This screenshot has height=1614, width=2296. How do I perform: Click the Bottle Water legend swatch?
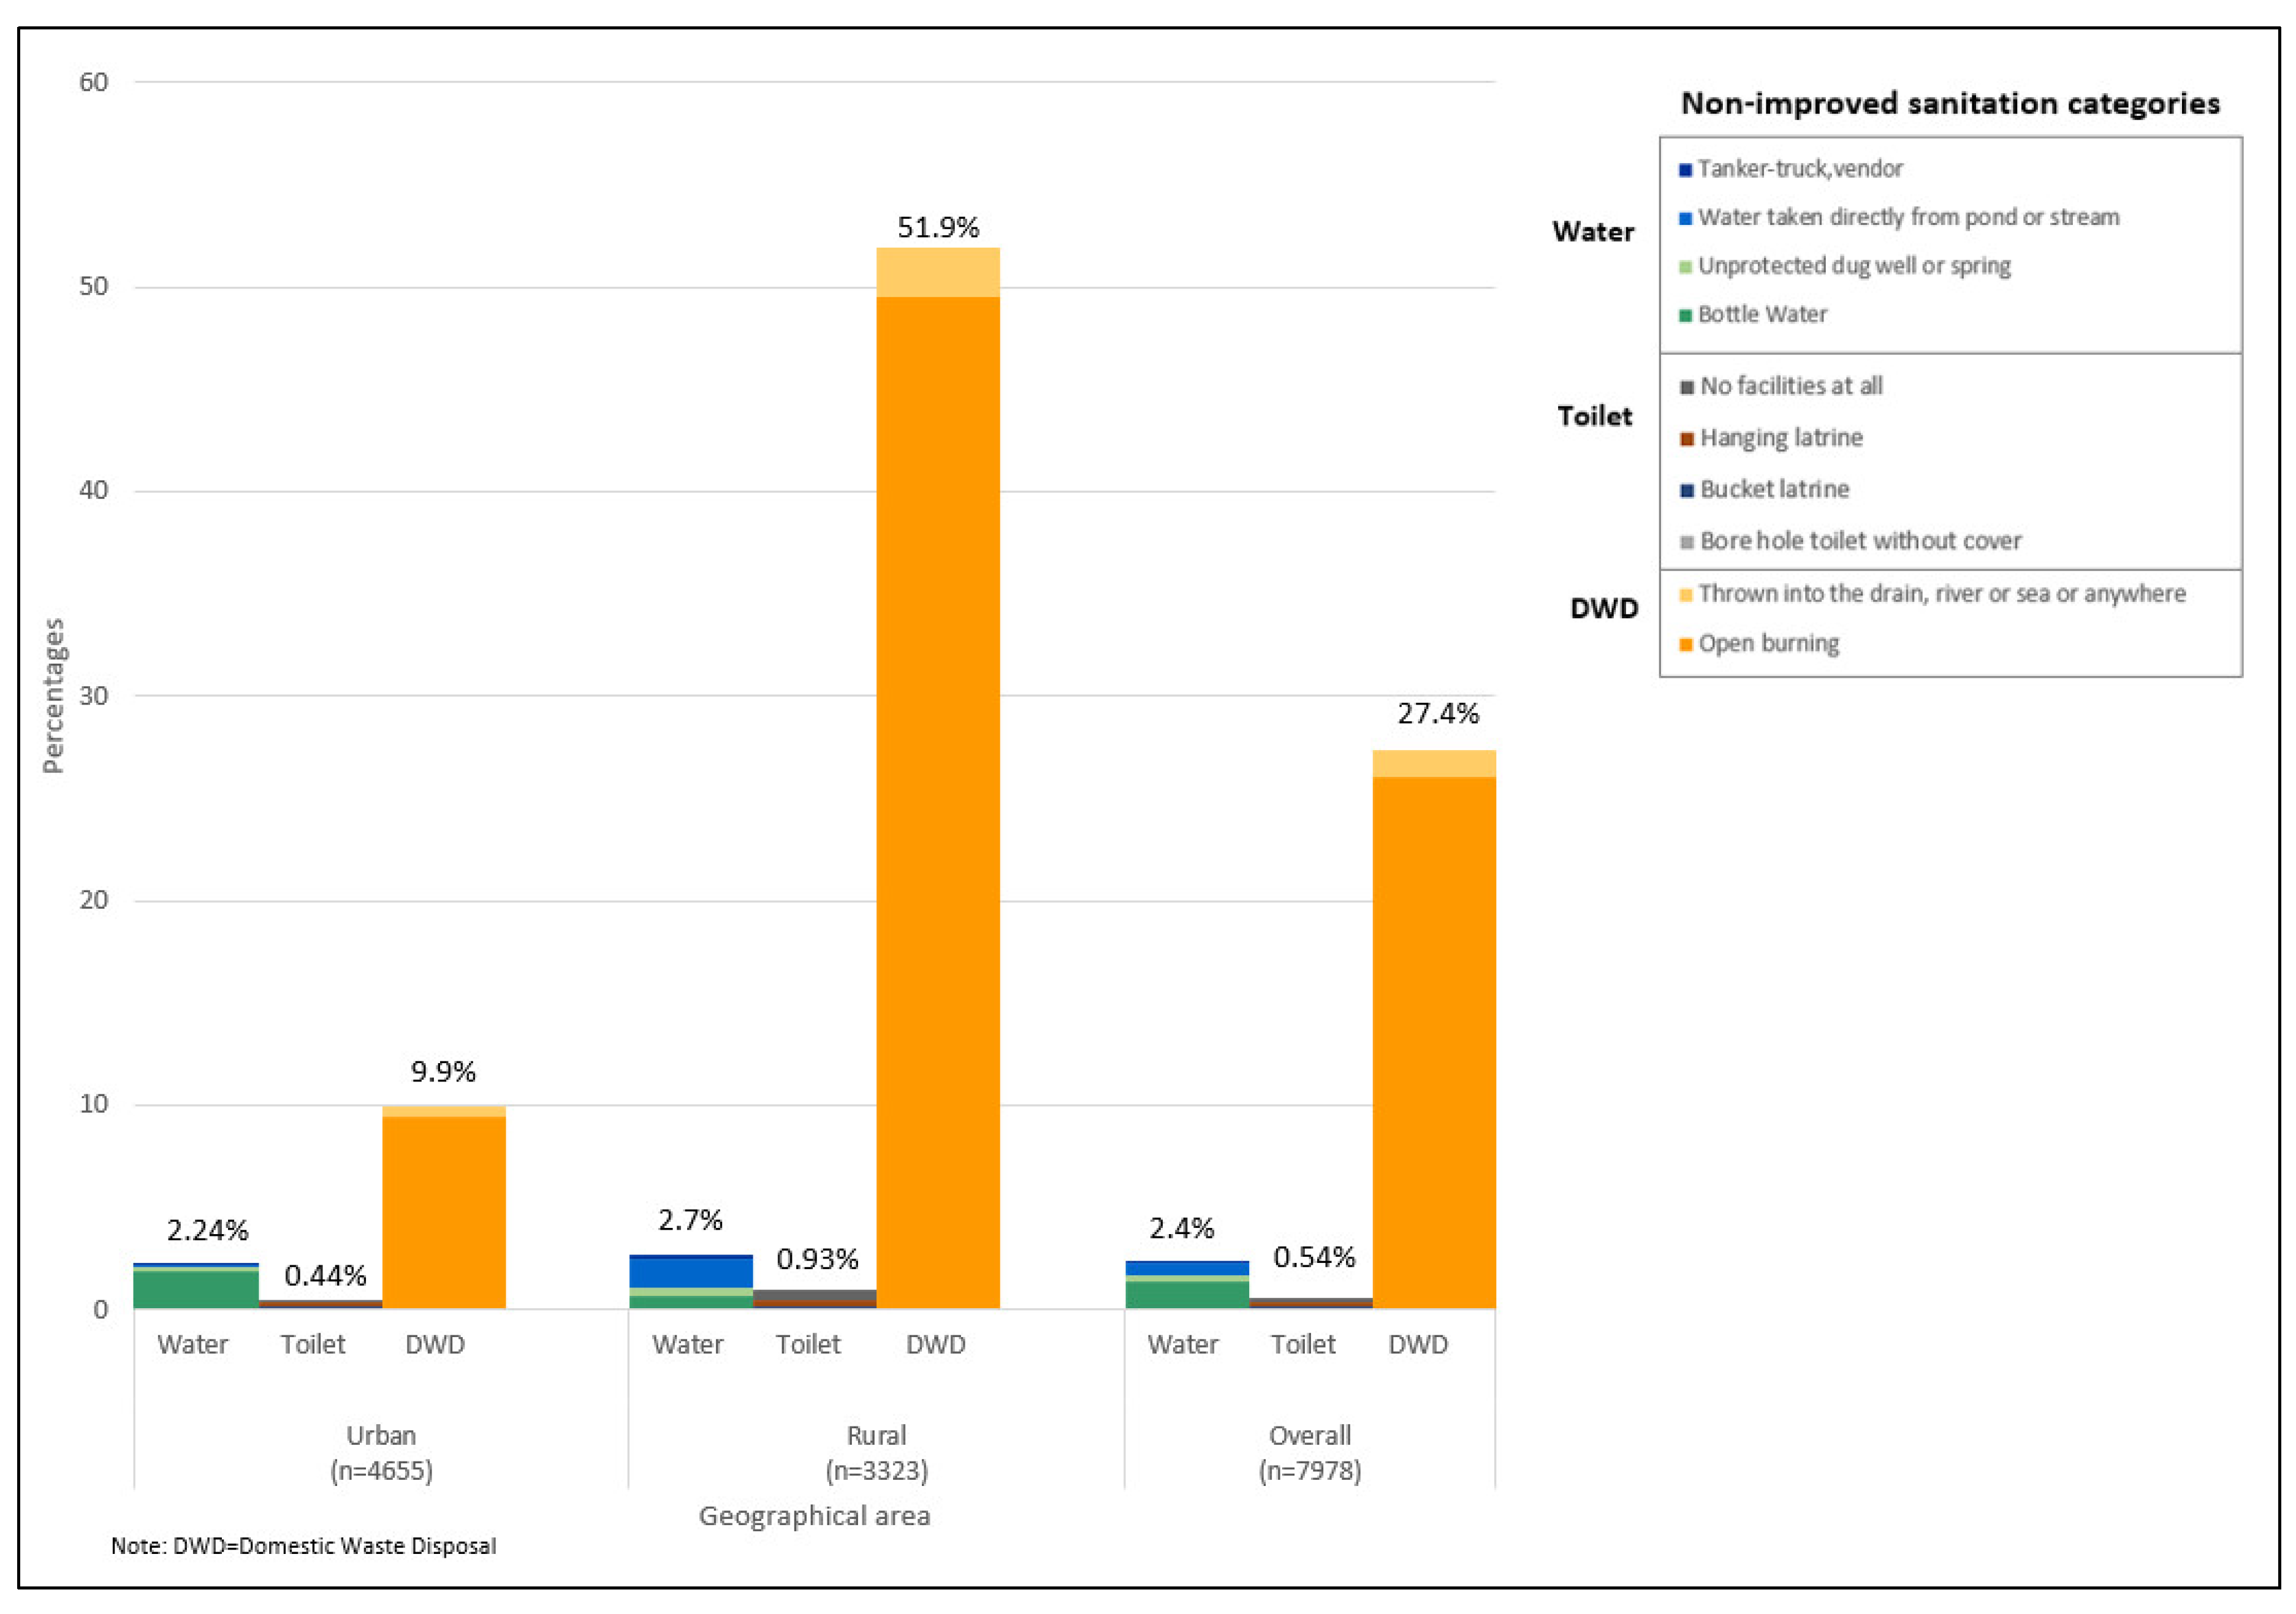[1685, 316]
